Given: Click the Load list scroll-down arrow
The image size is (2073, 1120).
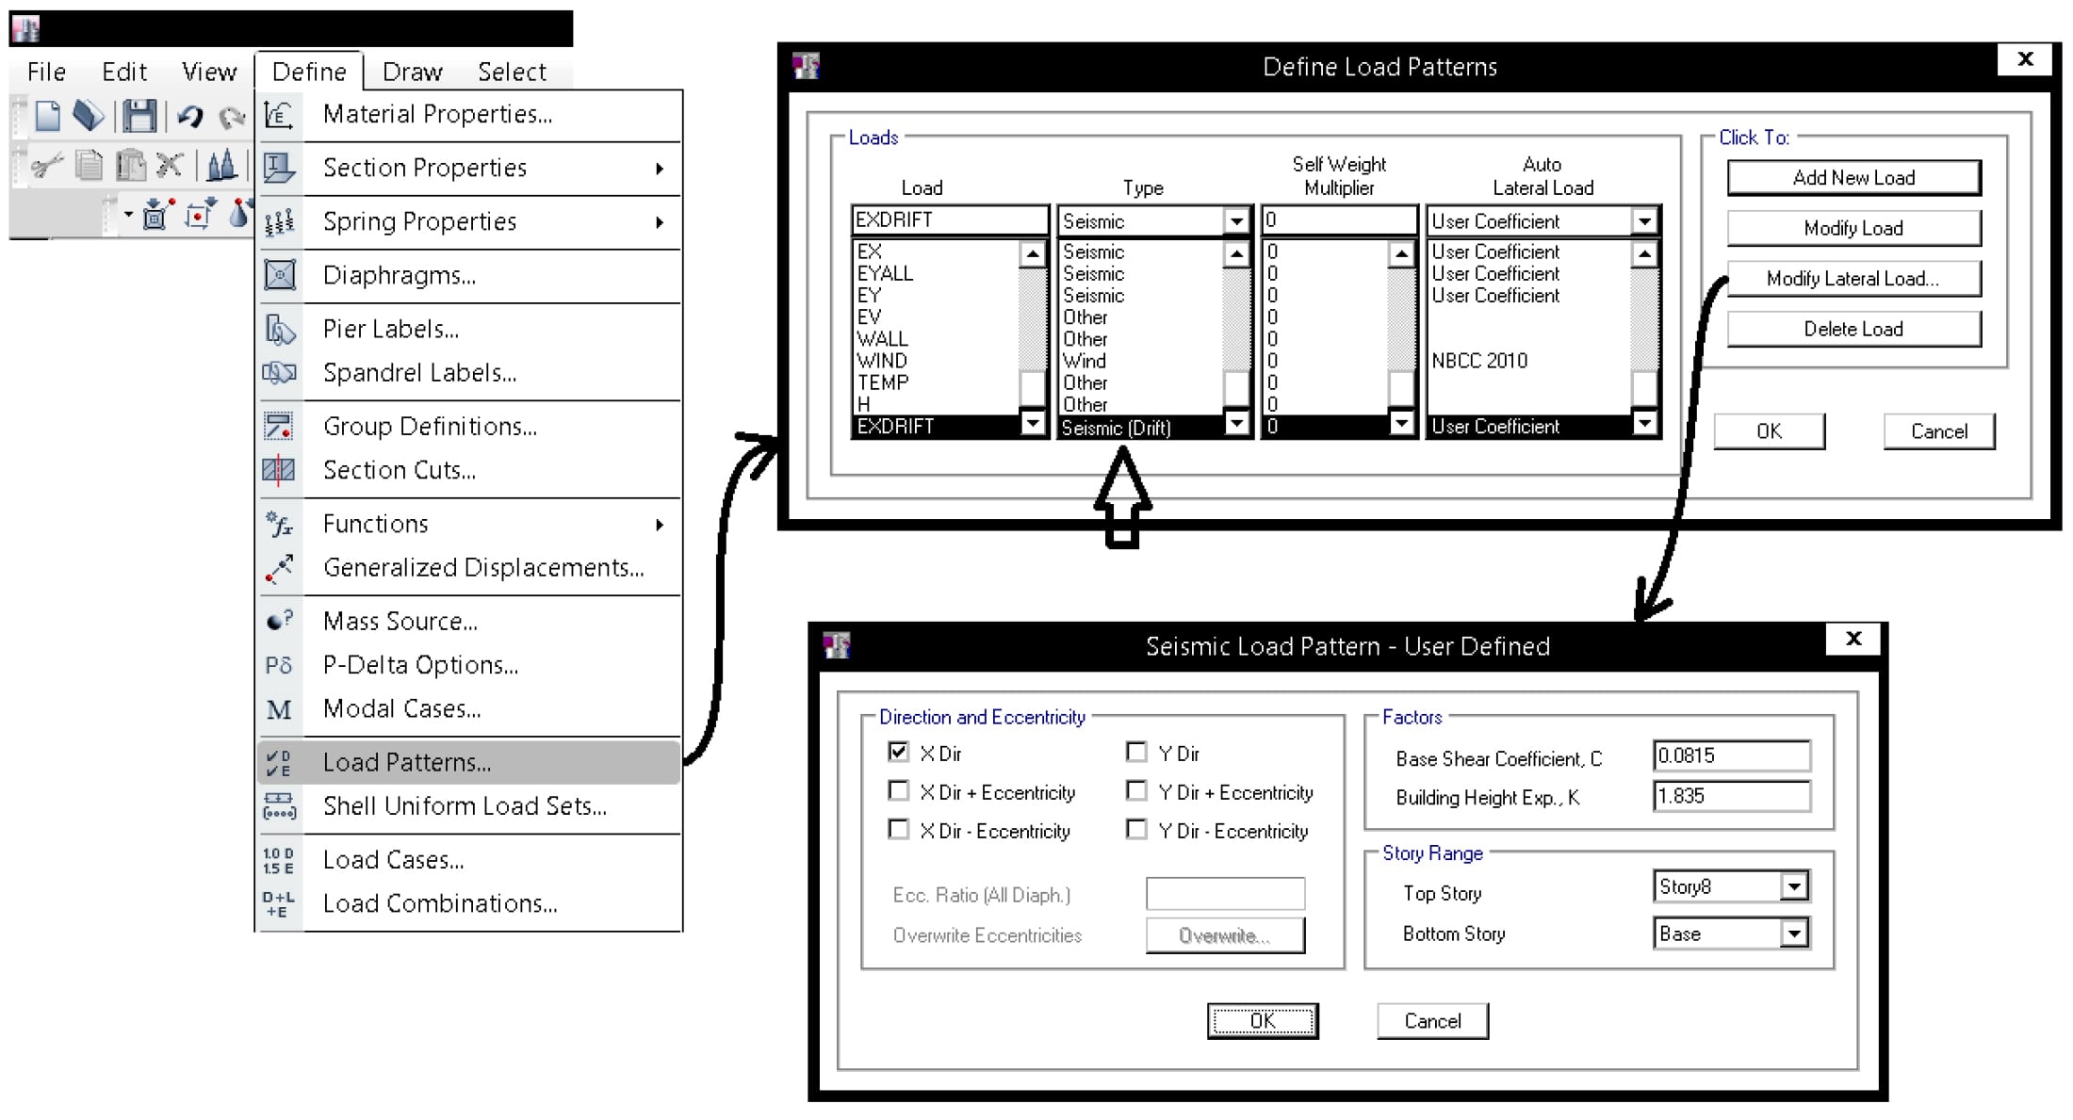Looking at the screenshot, I should click(1033, 423).
